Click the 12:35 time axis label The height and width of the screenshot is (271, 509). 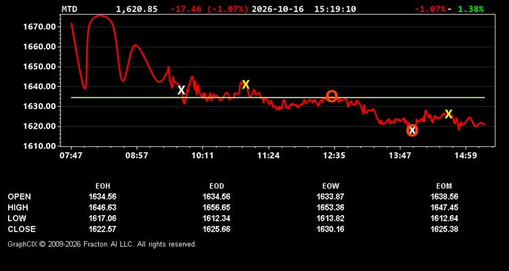pyautogui.click(x=334, y=156)
